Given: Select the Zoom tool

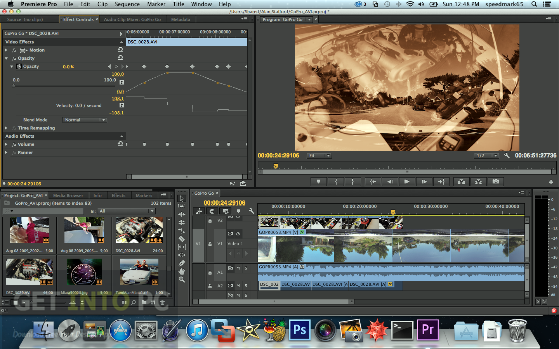Looking at the screenshot, I should pyautogui.click(x=182, y=280).
